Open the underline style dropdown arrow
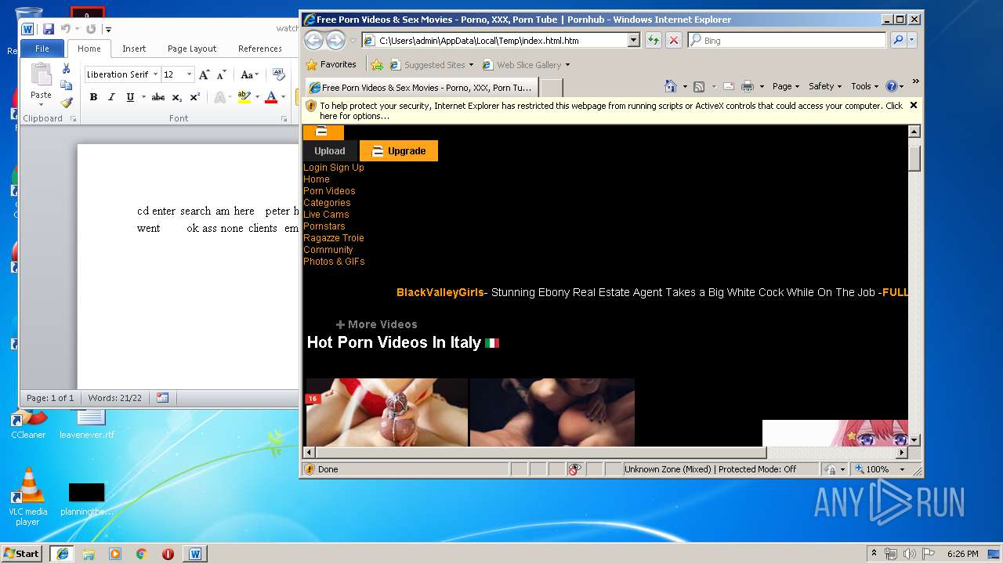 [142, 97]
